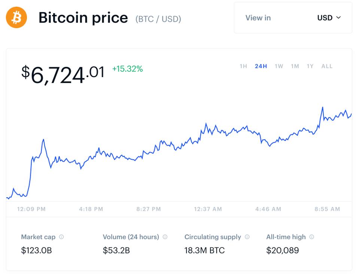Select the 24H timeframe tab
Screen dimensions: 359x274
[x=260, y=66]
